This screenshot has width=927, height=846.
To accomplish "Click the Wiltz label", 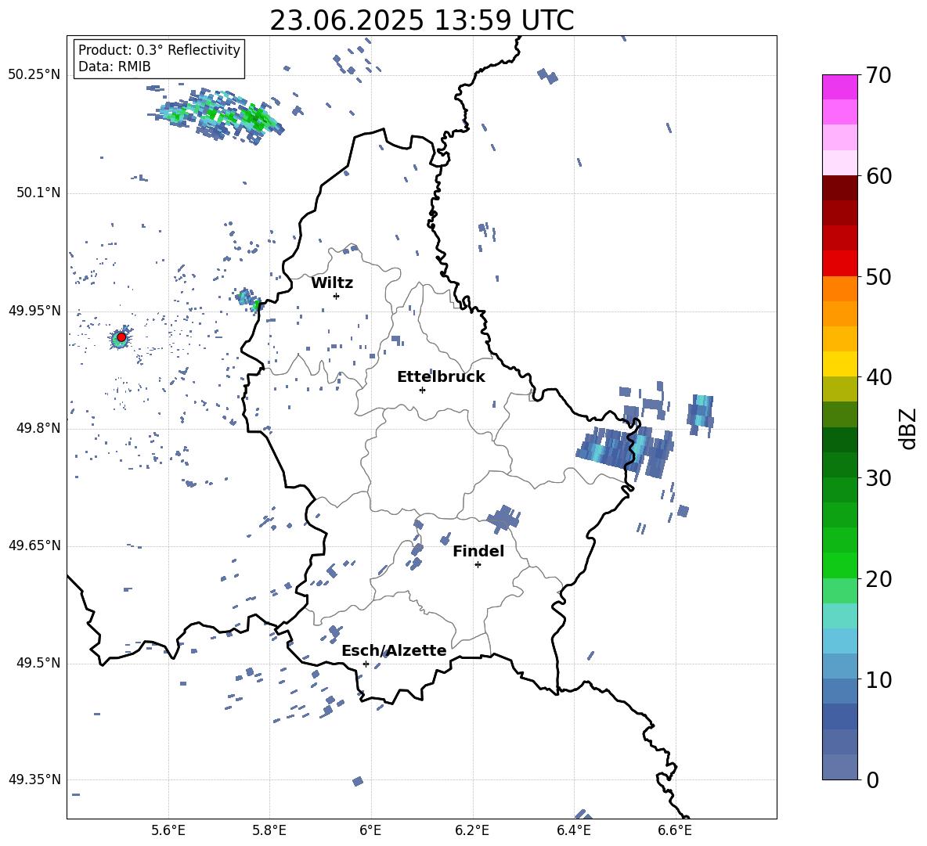I will [x=332, y=283].
